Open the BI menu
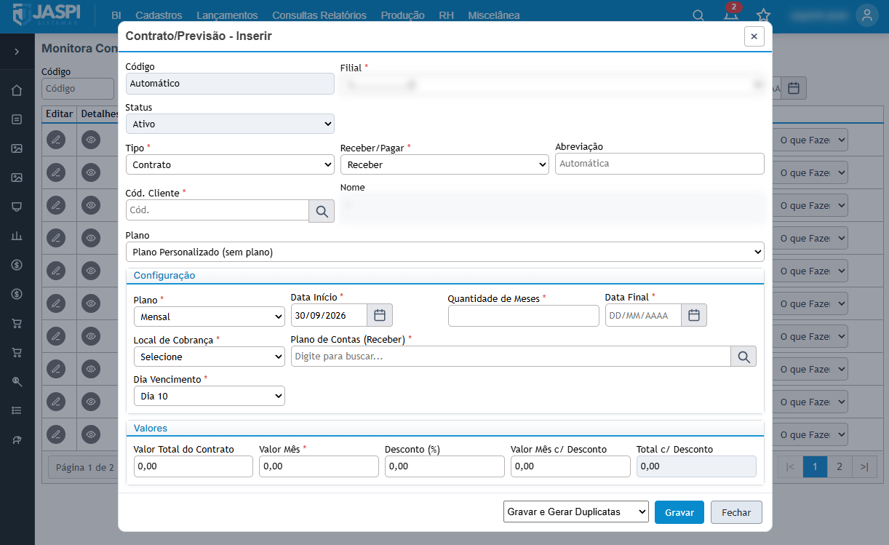The width and height of the screenshot is (889, 545). pos(116,15)
